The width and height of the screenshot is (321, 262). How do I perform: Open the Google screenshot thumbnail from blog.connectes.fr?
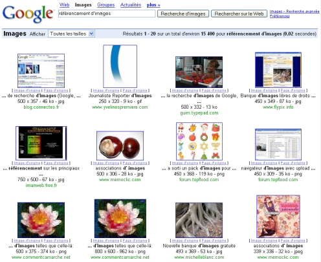pyautogui.click(x=41, y=71)
